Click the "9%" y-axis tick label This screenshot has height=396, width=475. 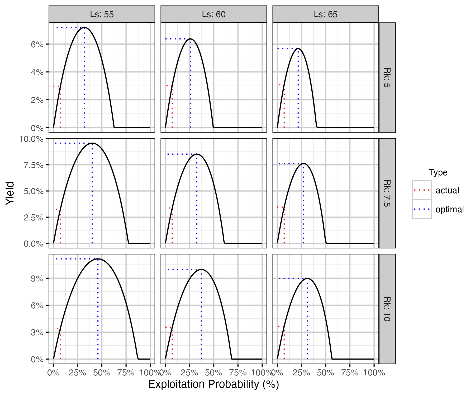(x=37, y=279)
